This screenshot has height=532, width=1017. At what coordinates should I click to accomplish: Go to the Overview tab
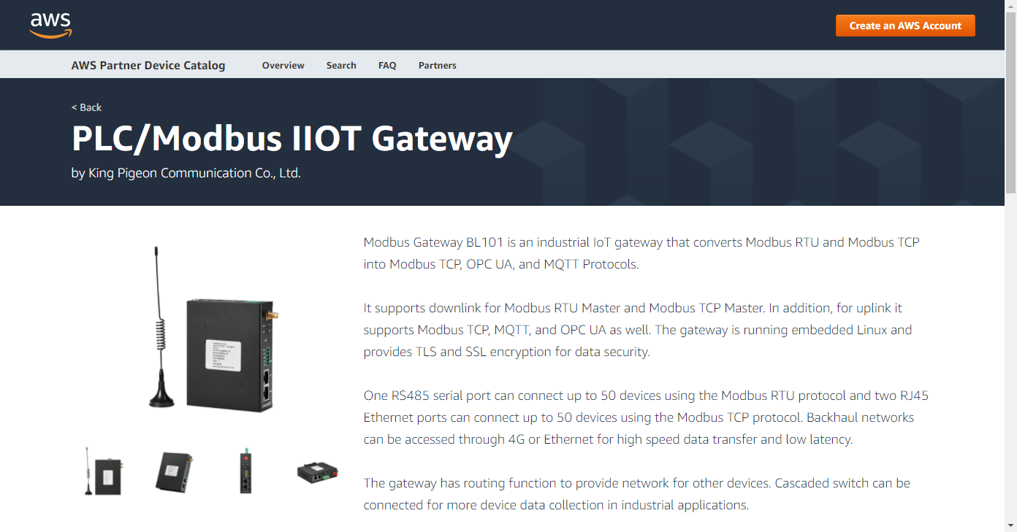point(283,65)
